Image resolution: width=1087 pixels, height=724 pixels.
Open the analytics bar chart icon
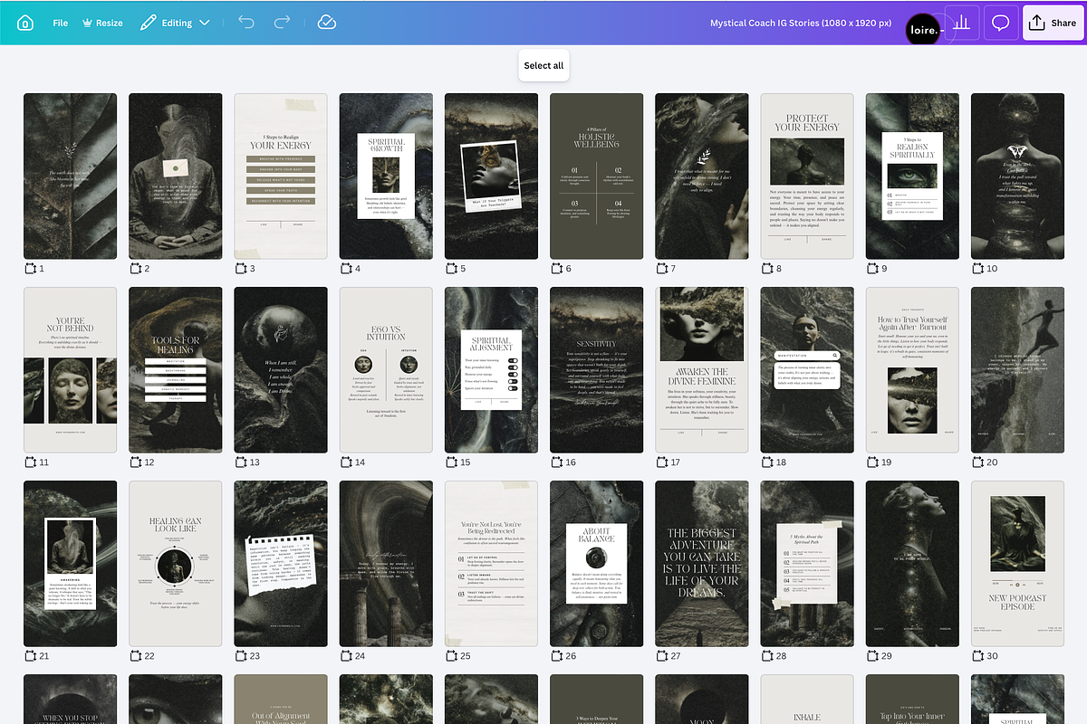tap(962, 23)
